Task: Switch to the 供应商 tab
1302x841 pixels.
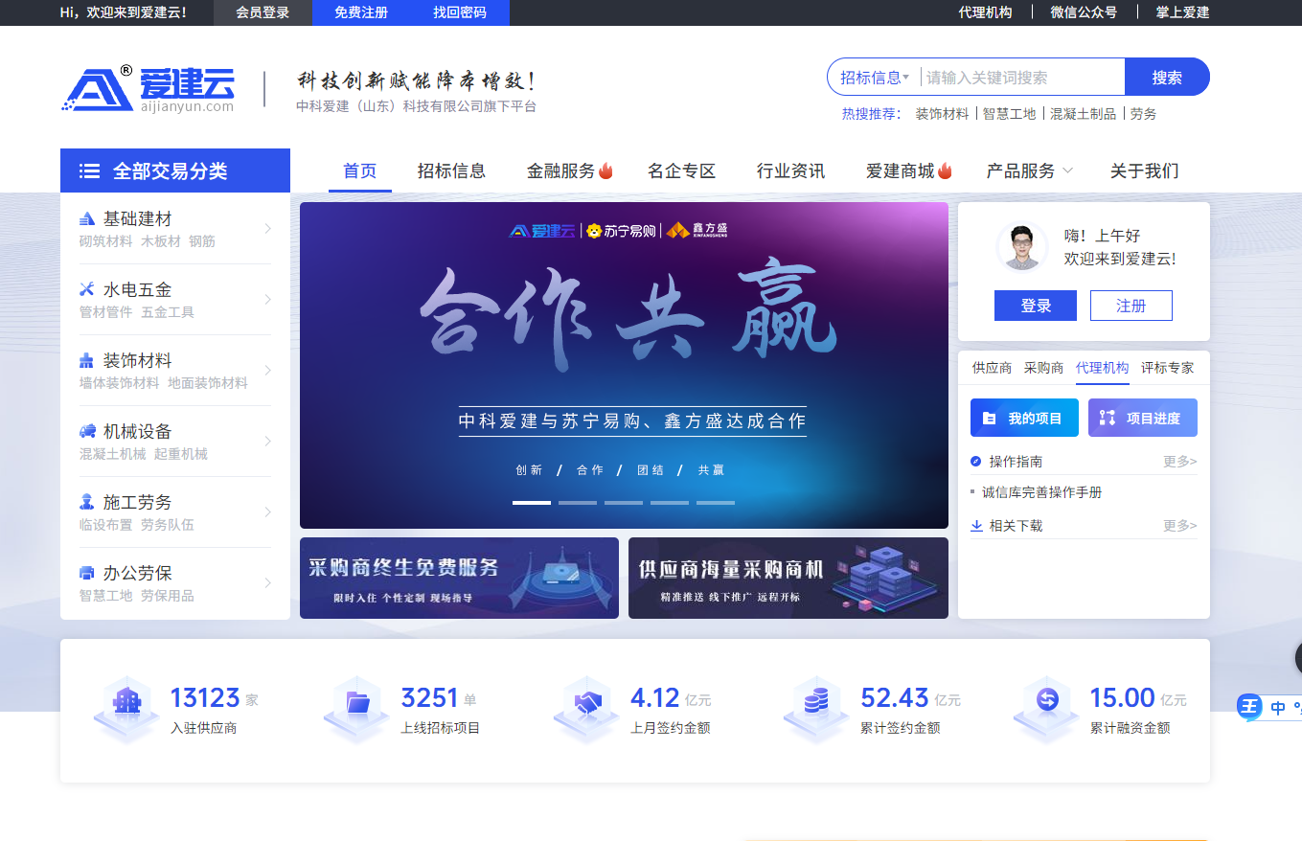Action: [x=992, y=368]
